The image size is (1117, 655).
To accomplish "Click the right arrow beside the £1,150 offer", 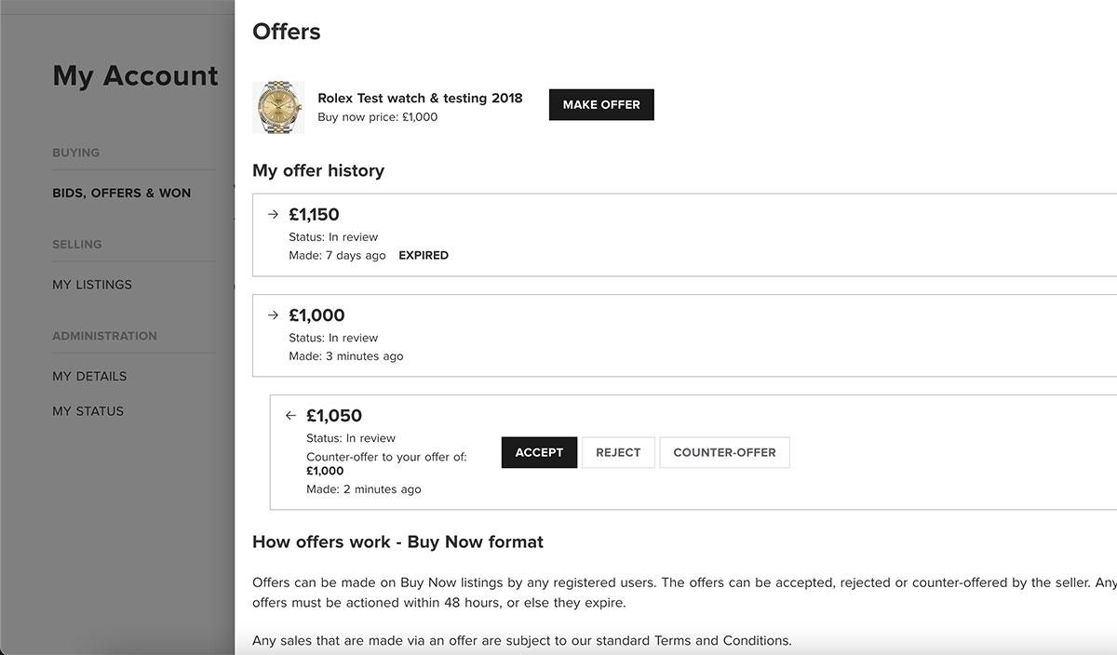I will (x=273, y=214).
